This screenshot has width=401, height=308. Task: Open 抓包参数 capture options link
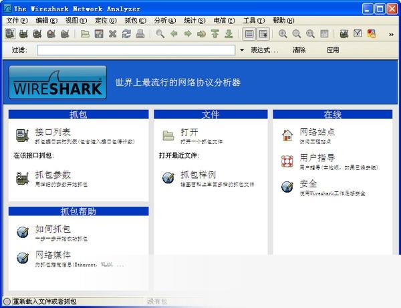(x=53, y=175)
